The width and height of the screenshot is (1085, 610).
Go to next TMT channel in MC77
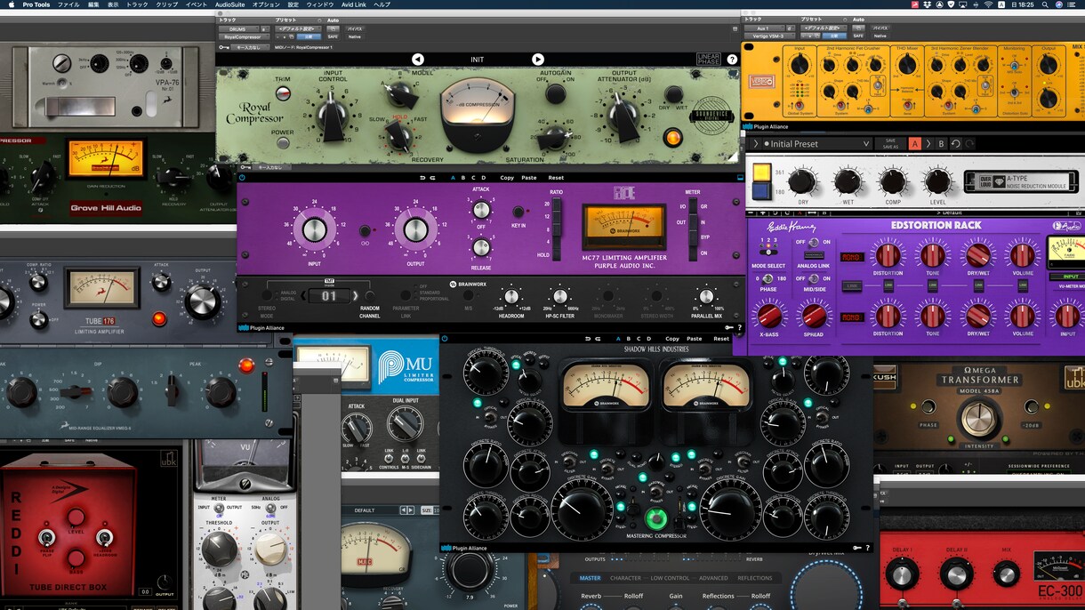tap(356, 295)
